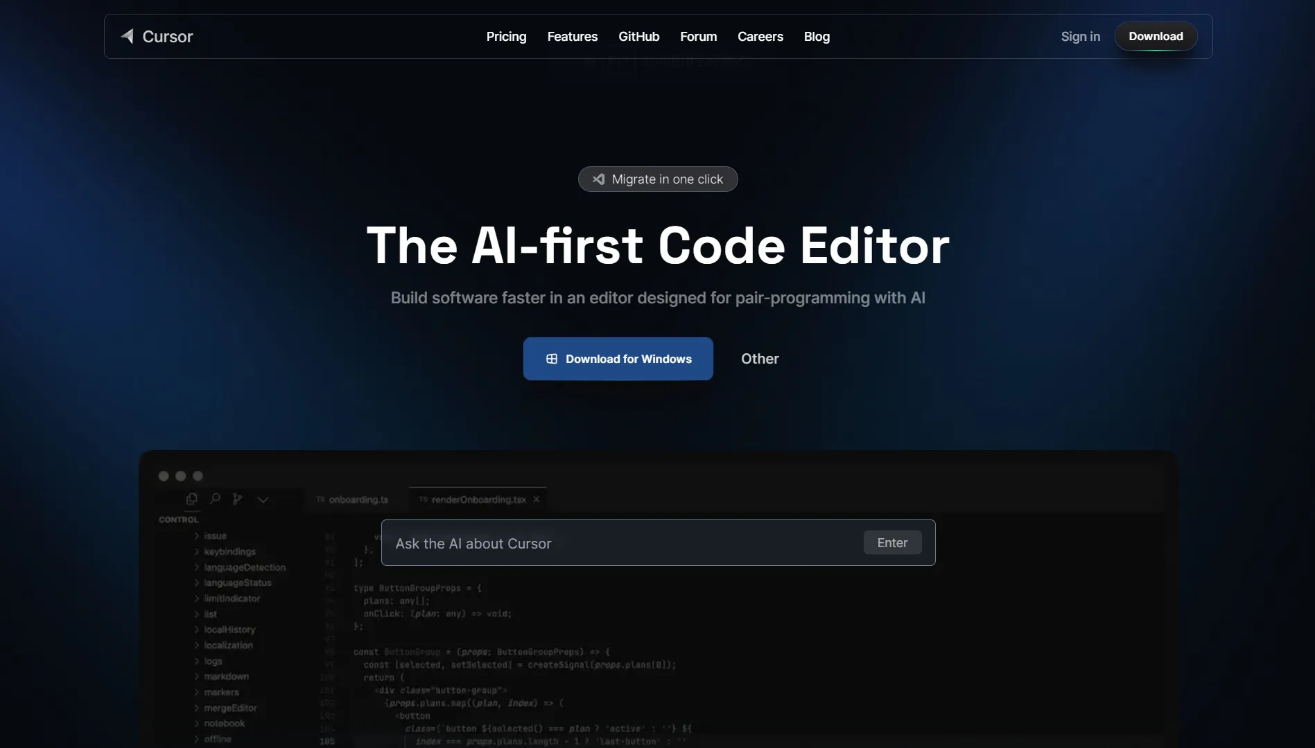Expand the localization folder

tap(223, 645)
